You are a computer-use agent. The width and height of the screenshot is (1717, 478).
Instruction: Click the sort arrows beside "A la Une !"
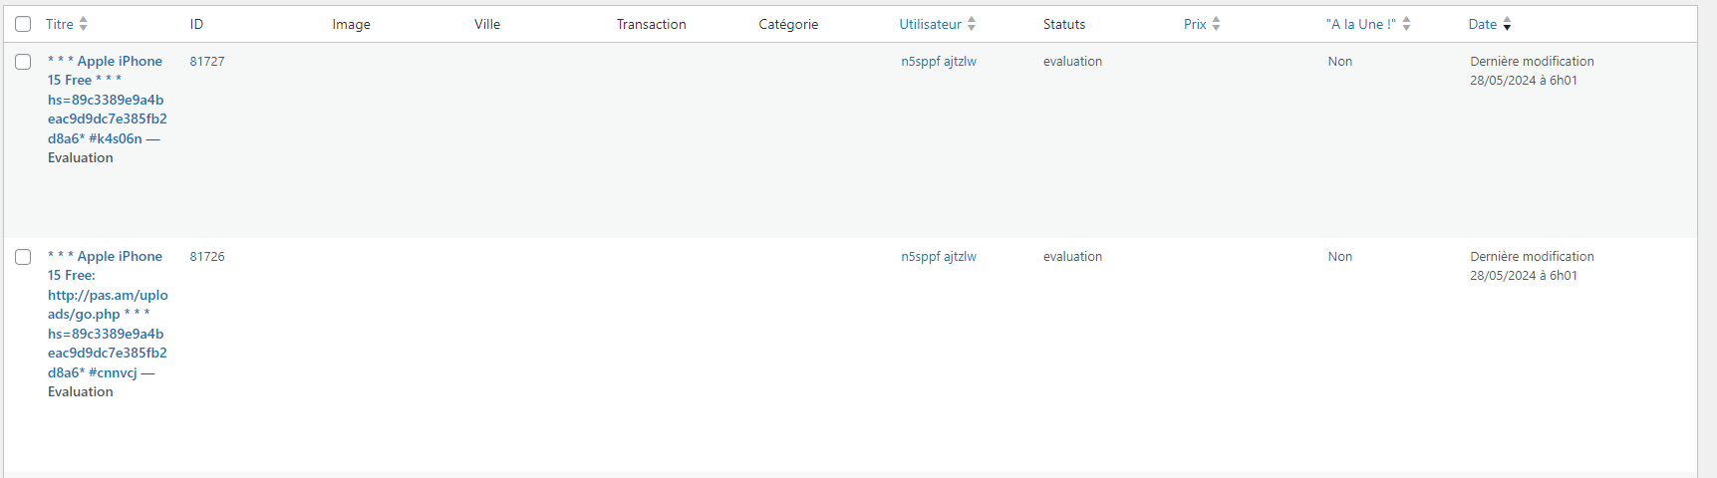click(1406, 24)
